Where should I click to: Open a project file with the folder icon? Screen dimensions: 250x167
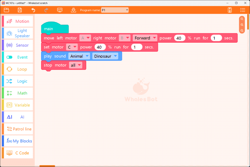click(x=6, y=10)
